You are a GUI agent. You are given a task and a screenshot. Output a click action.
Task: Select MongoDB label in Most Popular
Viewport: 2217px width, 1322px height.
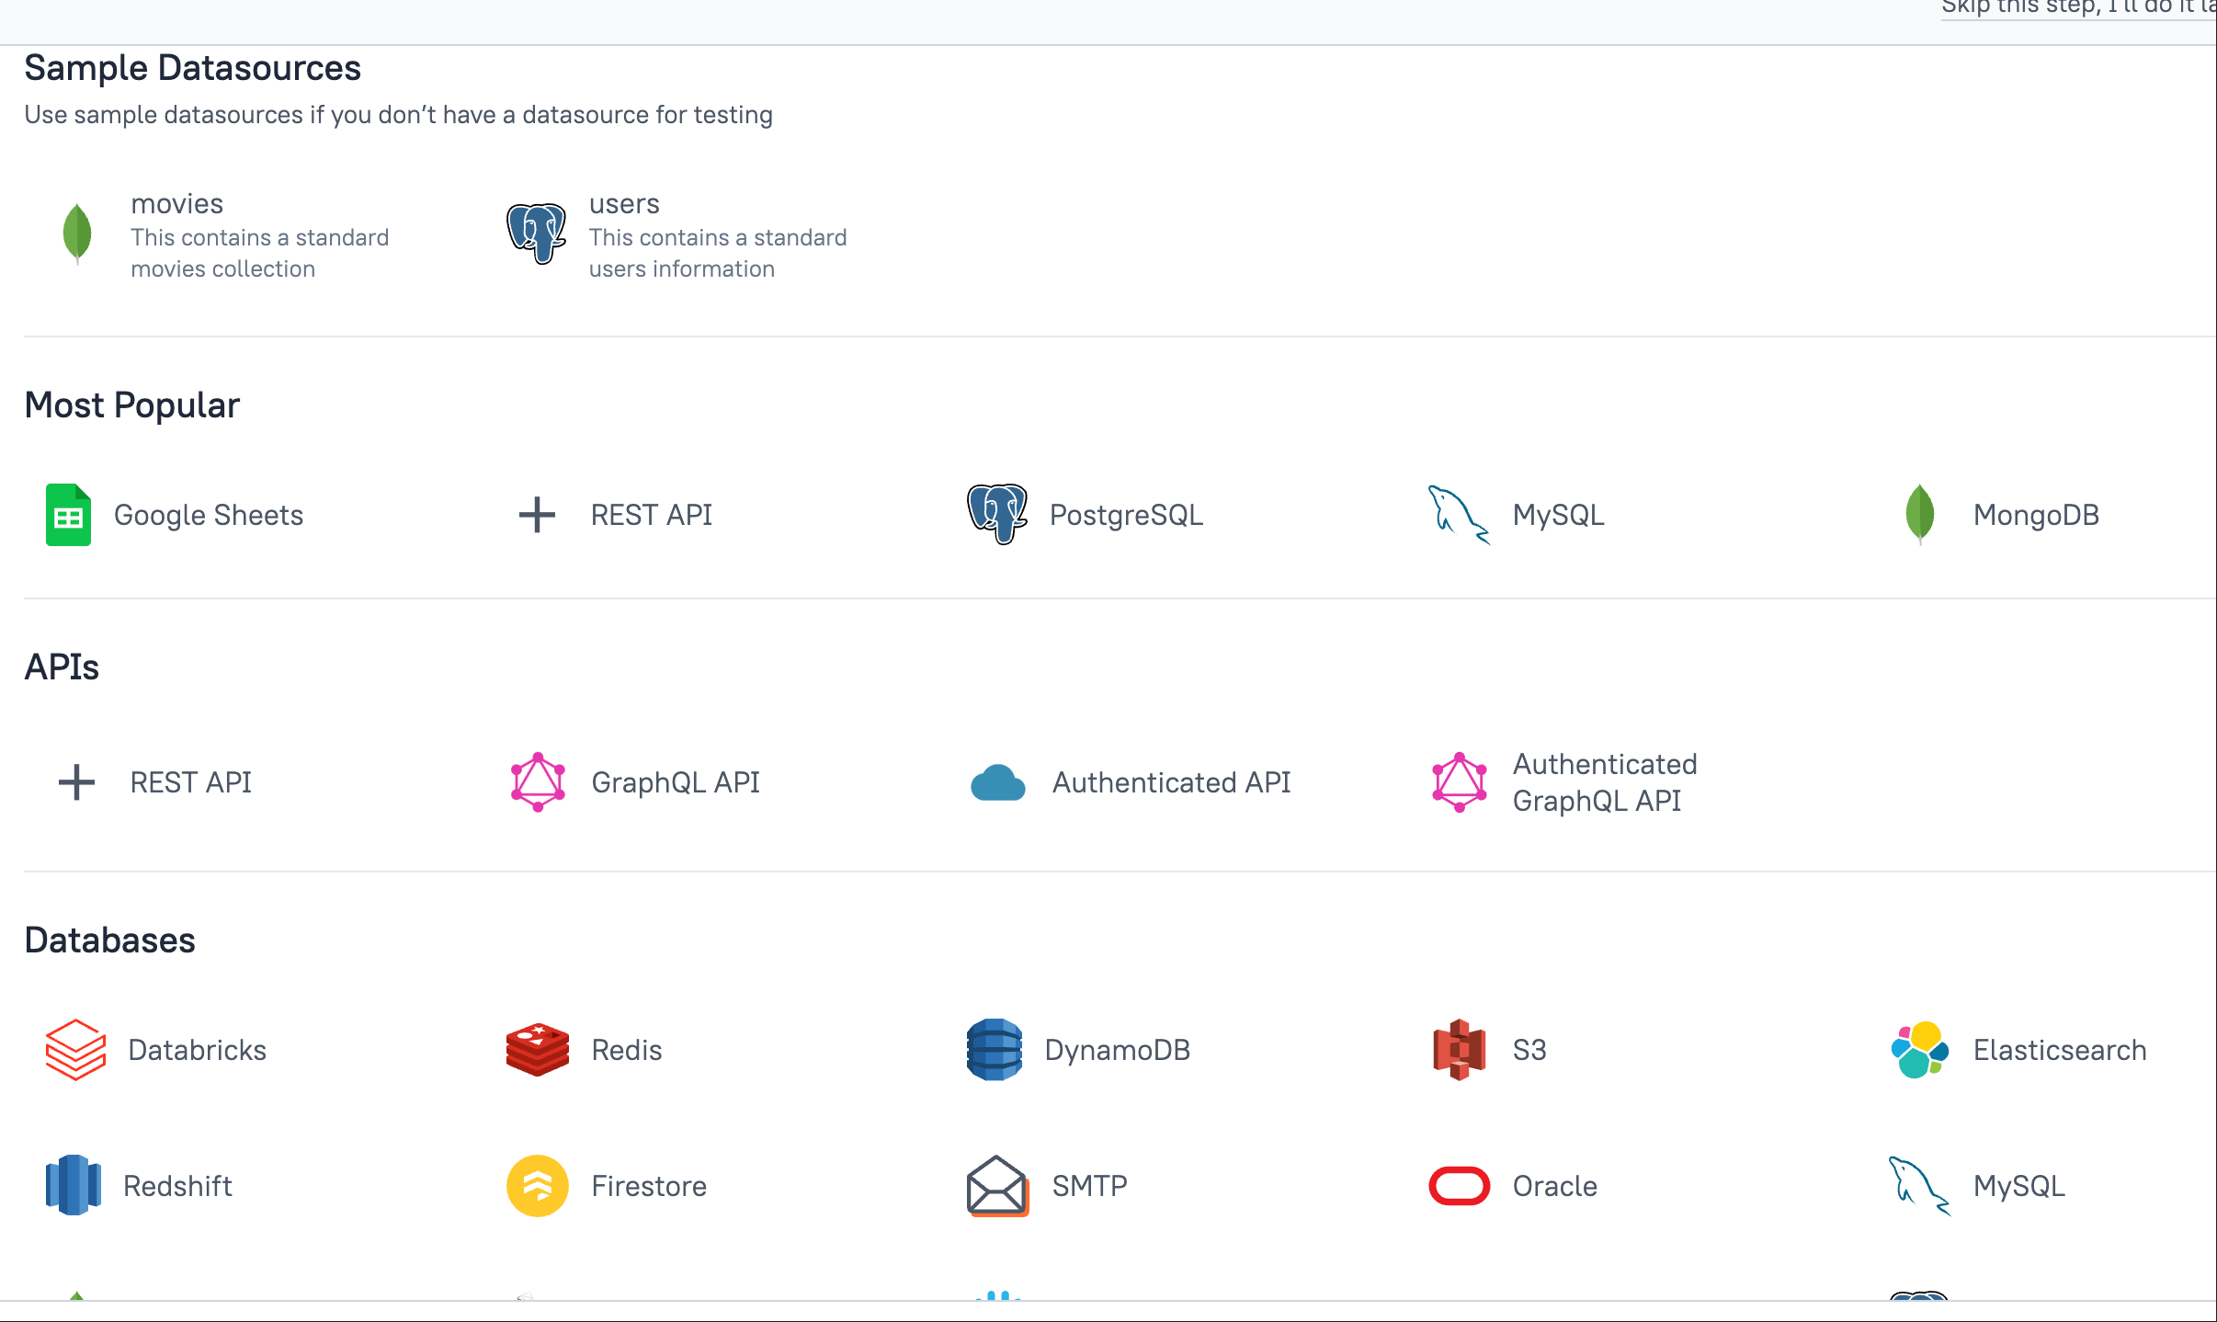click(x=2037, y=515)
